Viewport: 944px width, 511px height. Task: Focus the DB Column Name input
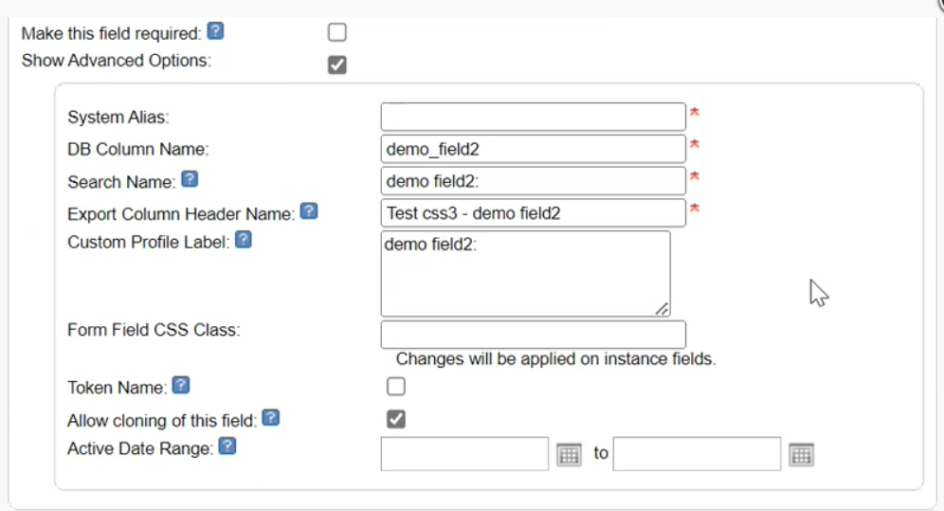pyautogui.click(x=533, y=149)
